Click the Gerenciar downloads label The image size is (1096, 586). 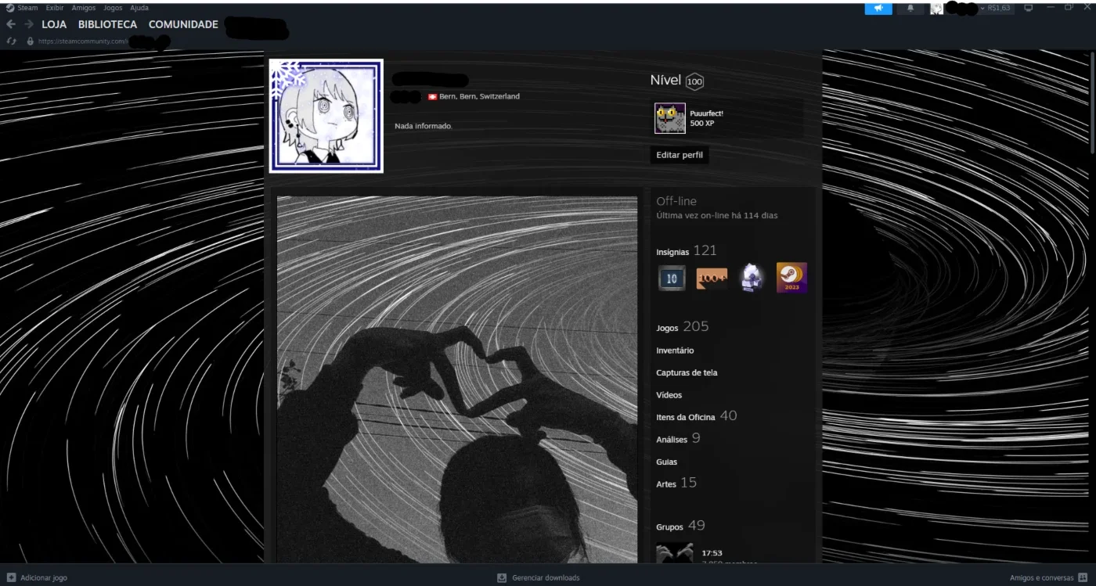click(x=546, y=577)
